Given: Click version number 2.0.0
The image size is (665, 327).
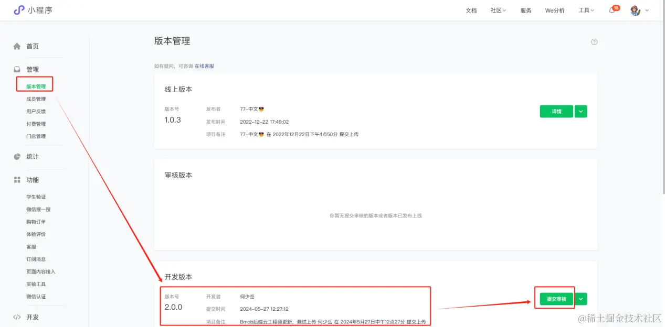Looking at the screenshot, I should pos(173,307).
